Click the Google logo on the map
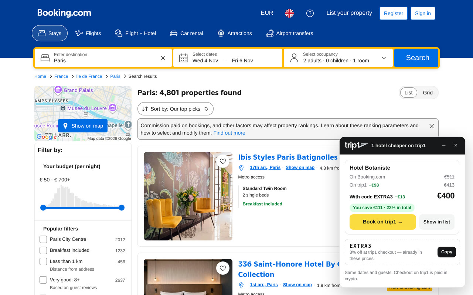This screenshot has width=473, height=295. click(x=47, y=137)
